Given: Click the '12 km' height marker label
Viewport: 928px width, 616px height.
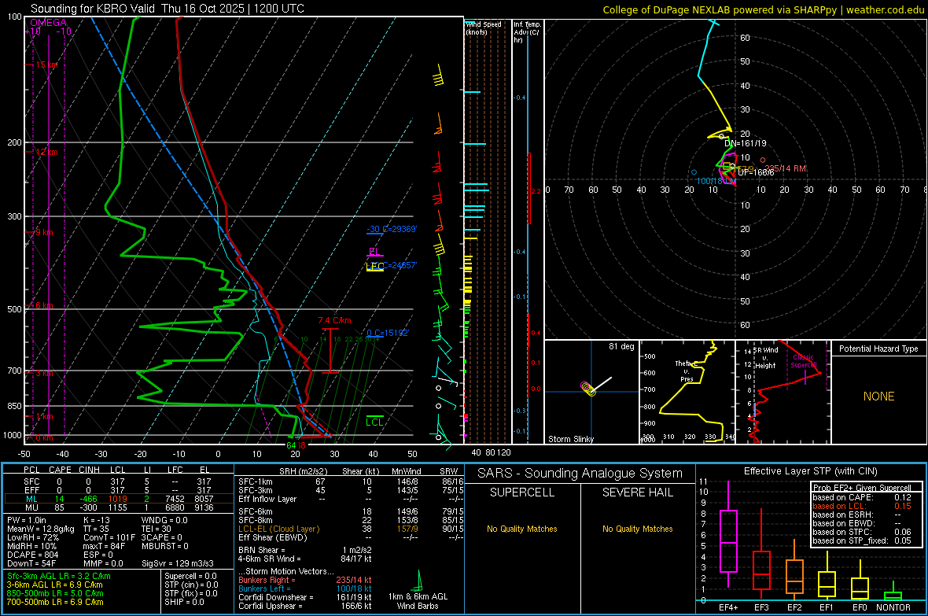Looking at the screenshot, I should pos(46,152).
